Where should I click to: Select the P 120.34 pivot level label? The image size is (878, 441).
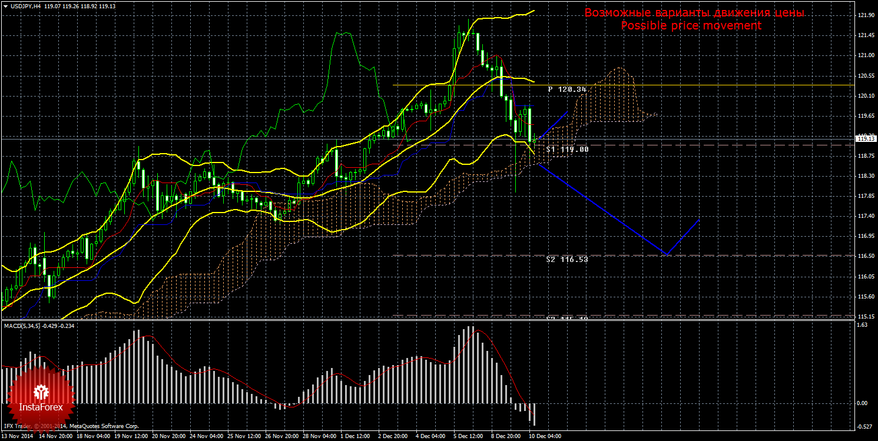(566, 89)
